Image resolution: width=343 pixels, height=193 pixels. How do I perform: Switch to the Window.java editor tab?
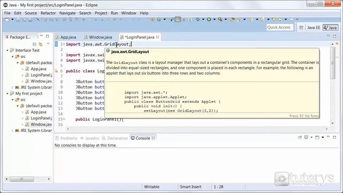[x=98, y=37]
